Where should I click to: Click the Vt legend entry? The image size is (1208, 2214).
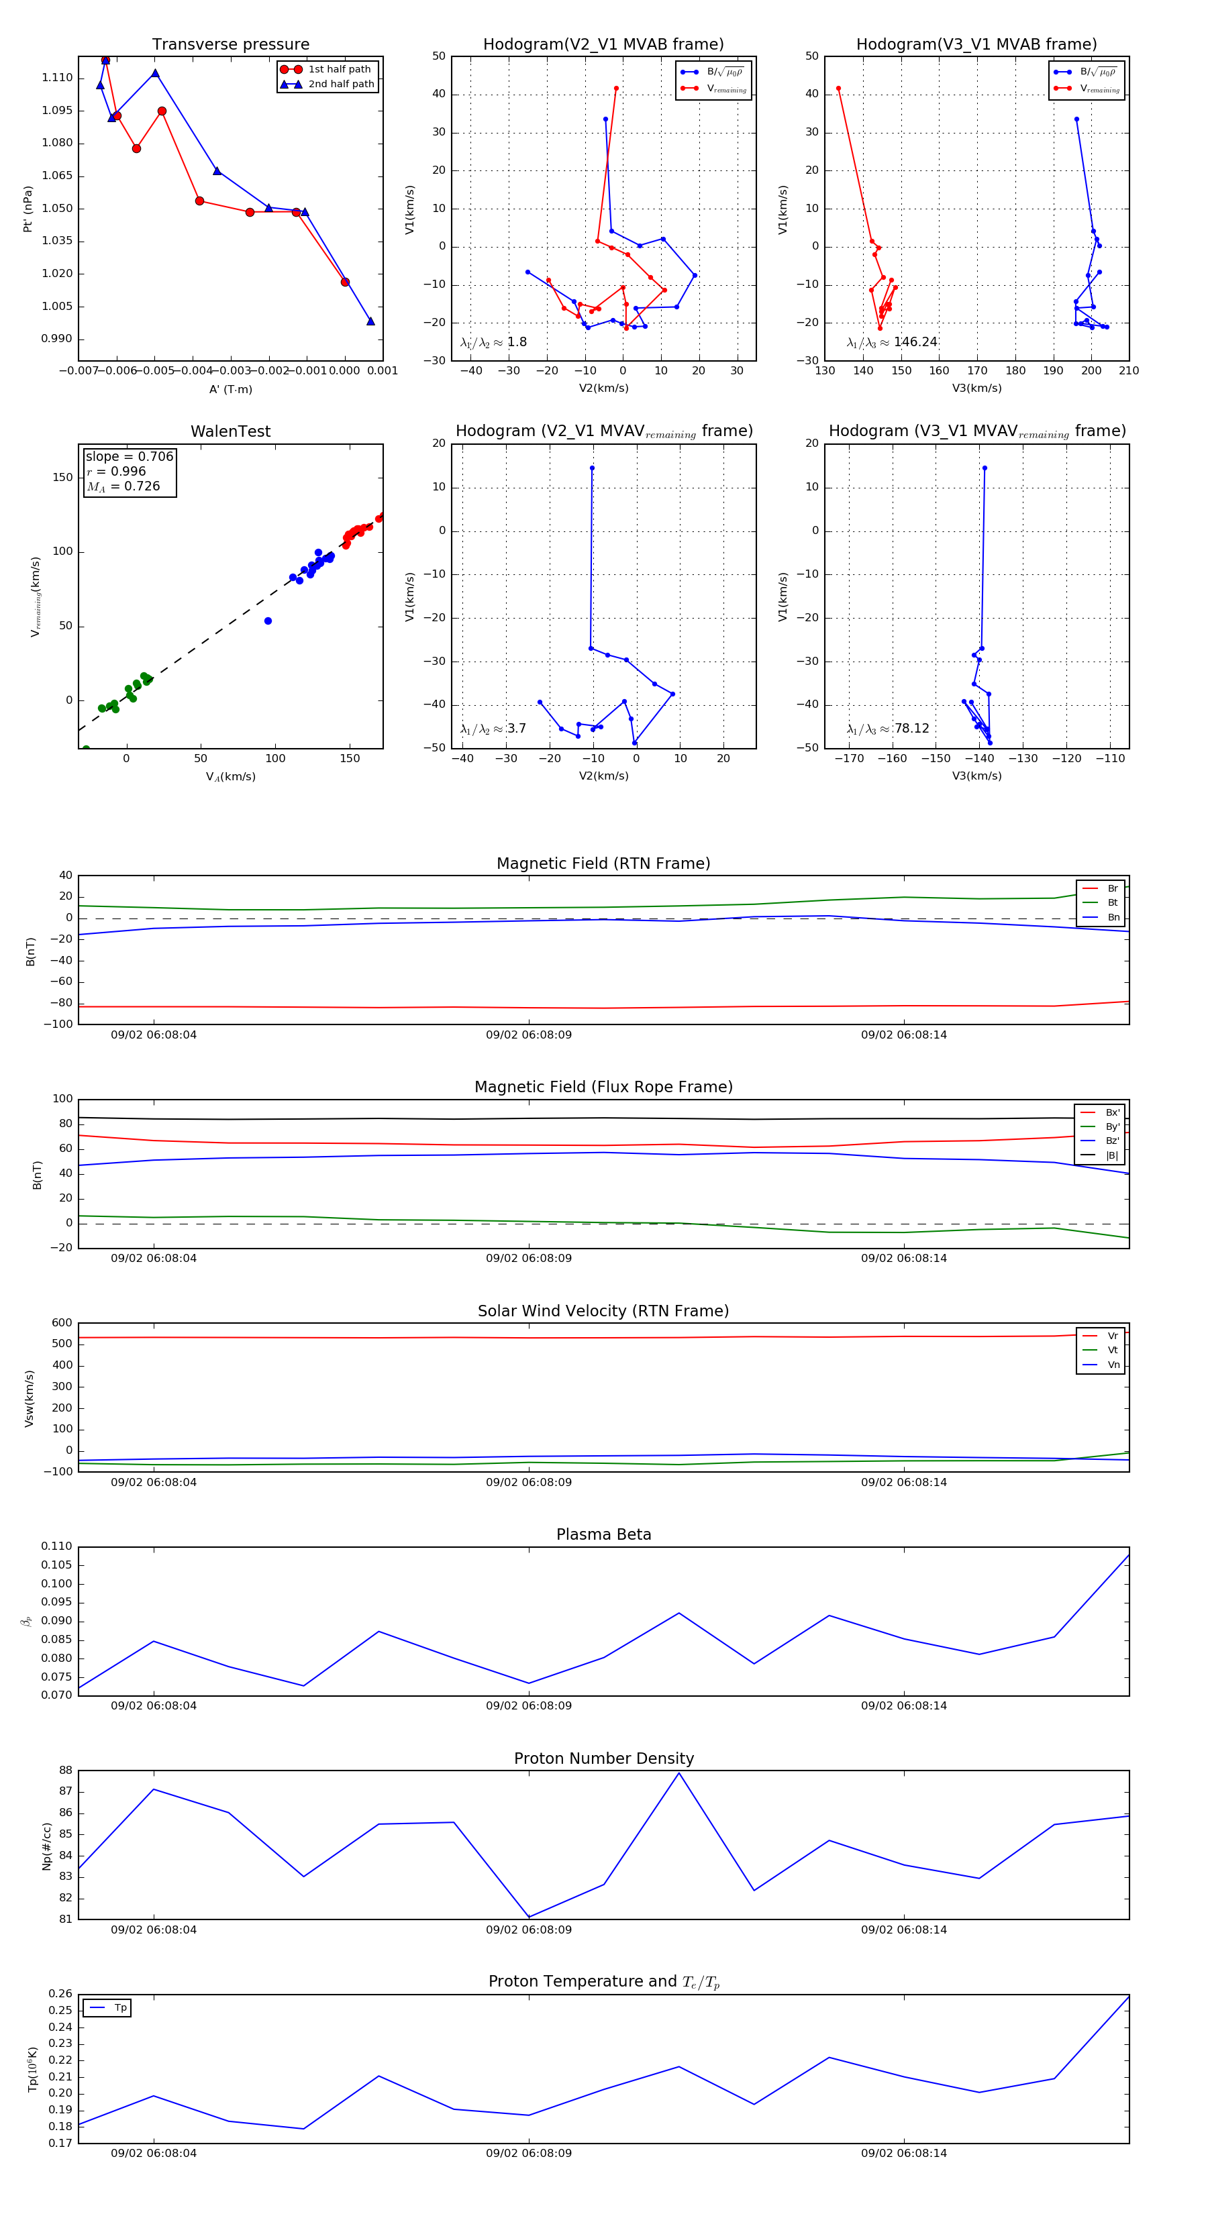click(x=1101, y=1351)
